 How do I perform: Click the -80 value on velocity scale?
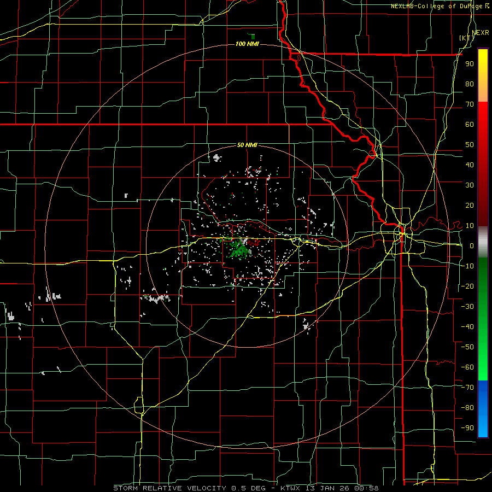coord(467,408)
